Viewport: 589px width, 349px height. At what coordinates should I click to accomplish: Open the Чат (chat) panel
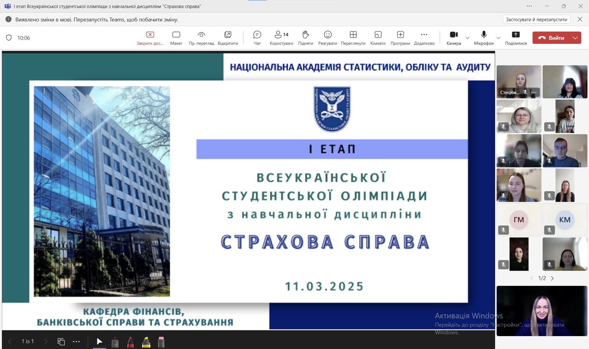click(x=257, y=38)
